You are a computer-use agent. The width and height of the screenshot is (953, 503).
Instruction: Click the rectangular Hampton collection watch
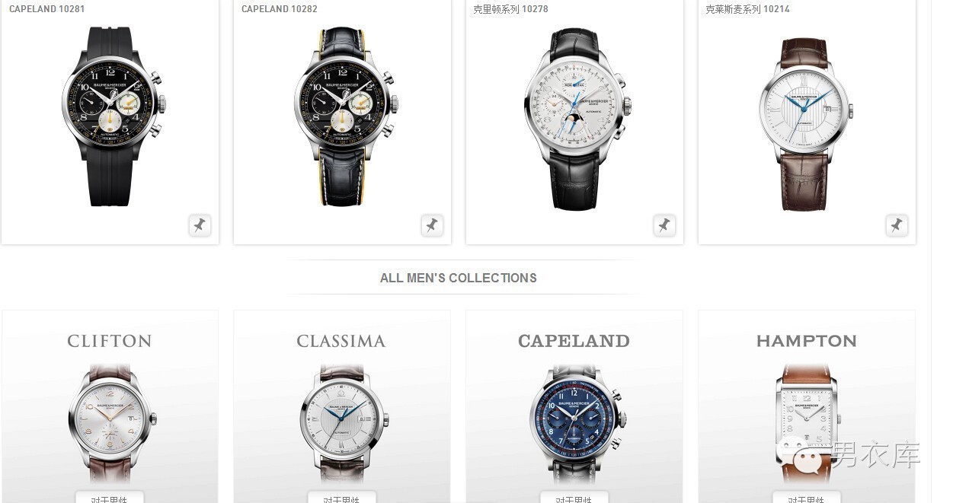pyautogui.click(x=807, y=423)
